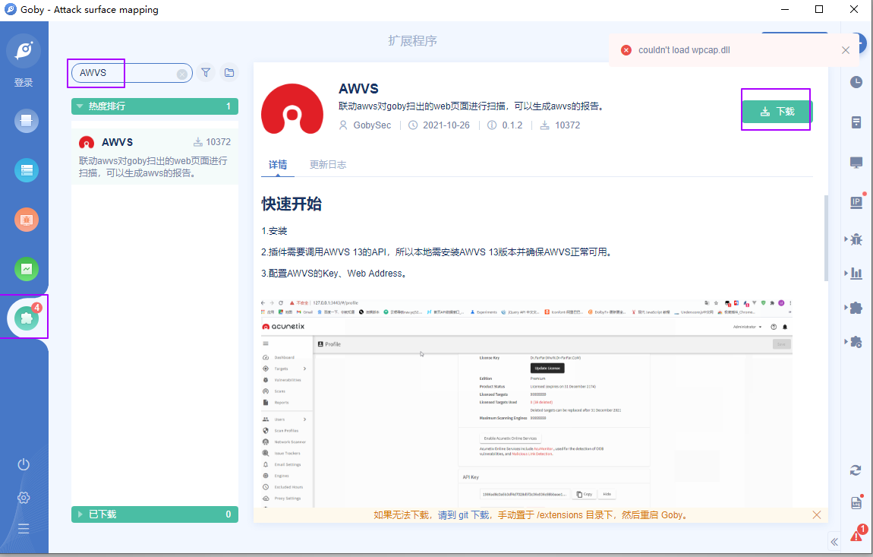Expand the bar chart icon on right
The image size is (873, 557).
tap(856, 274)
